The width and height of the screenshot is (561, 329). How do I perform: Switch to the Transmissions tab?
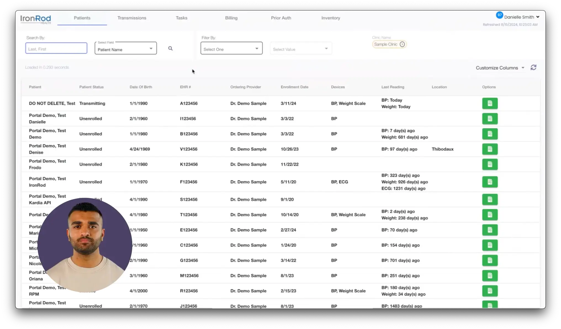click(132, 18)
